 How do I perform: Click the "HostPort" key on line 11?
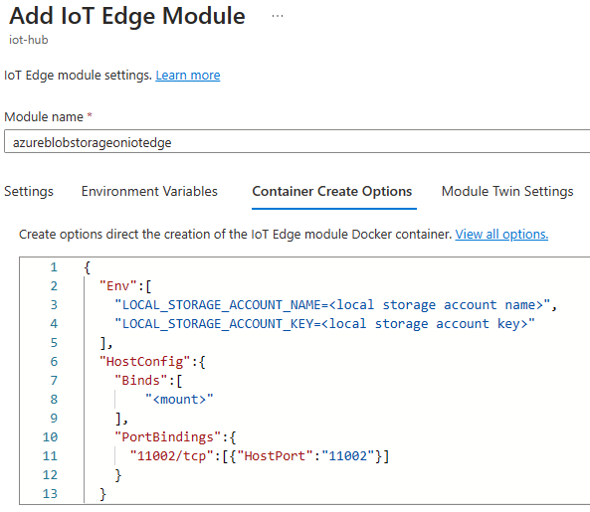275,456
